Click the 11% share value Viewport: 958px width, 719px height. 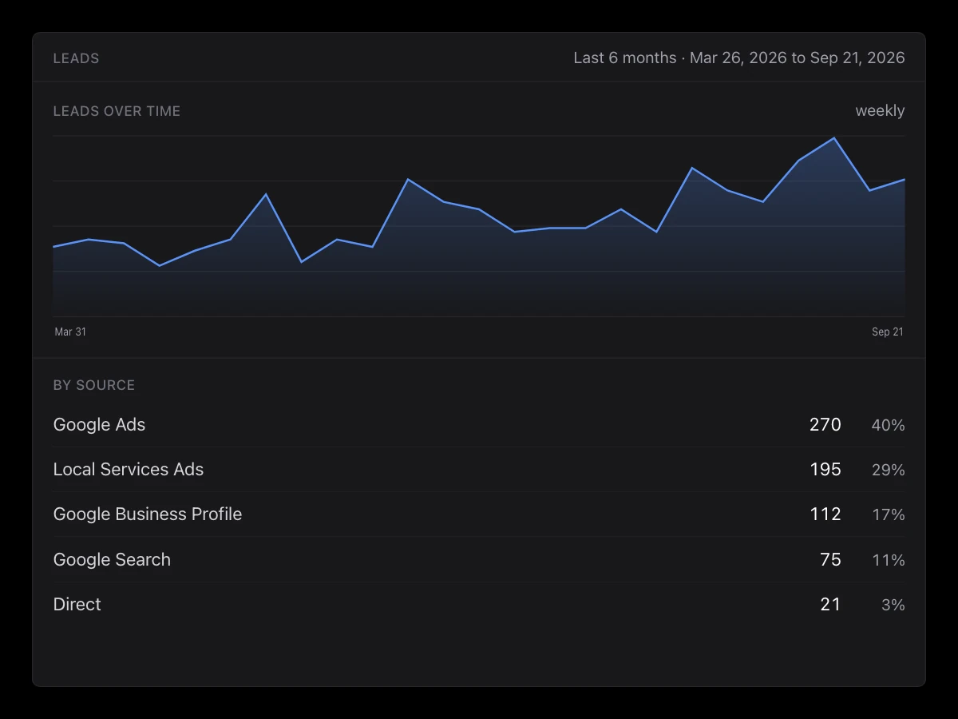889,561
